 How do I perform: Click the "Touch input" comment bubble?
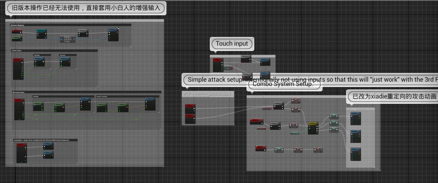pyautogui.click(x=232, y=44)
